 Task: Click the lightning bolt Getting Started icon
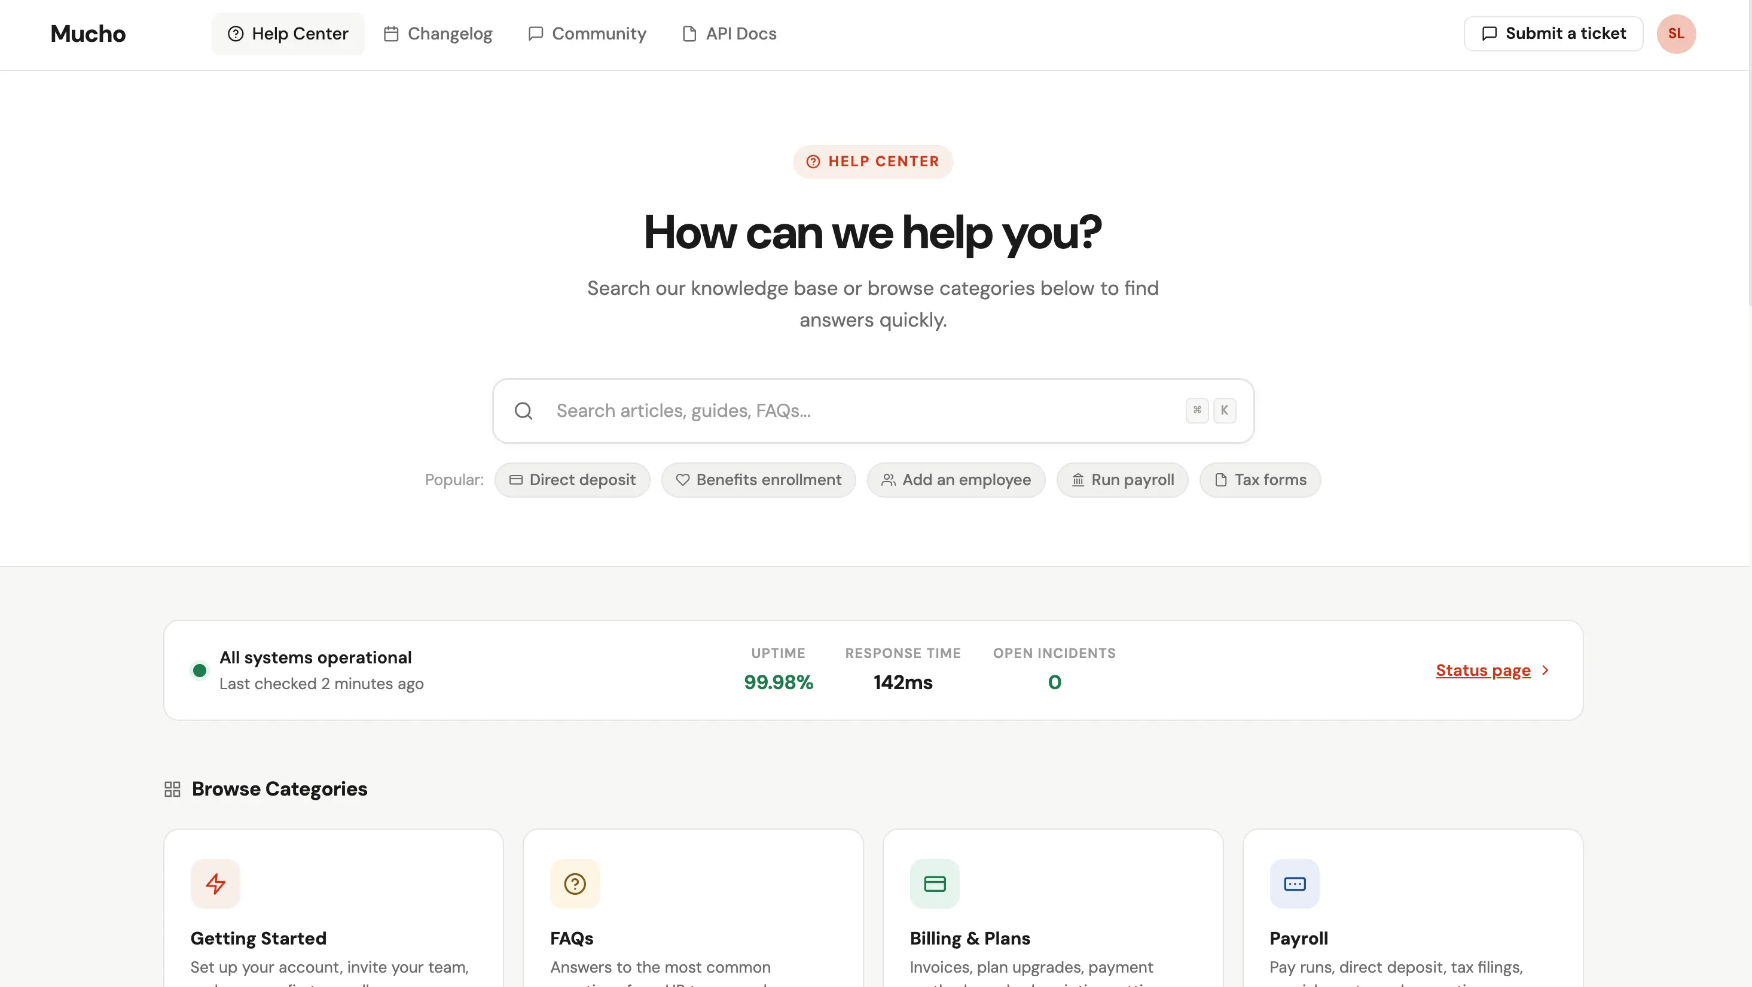click(x=216, y=884)
